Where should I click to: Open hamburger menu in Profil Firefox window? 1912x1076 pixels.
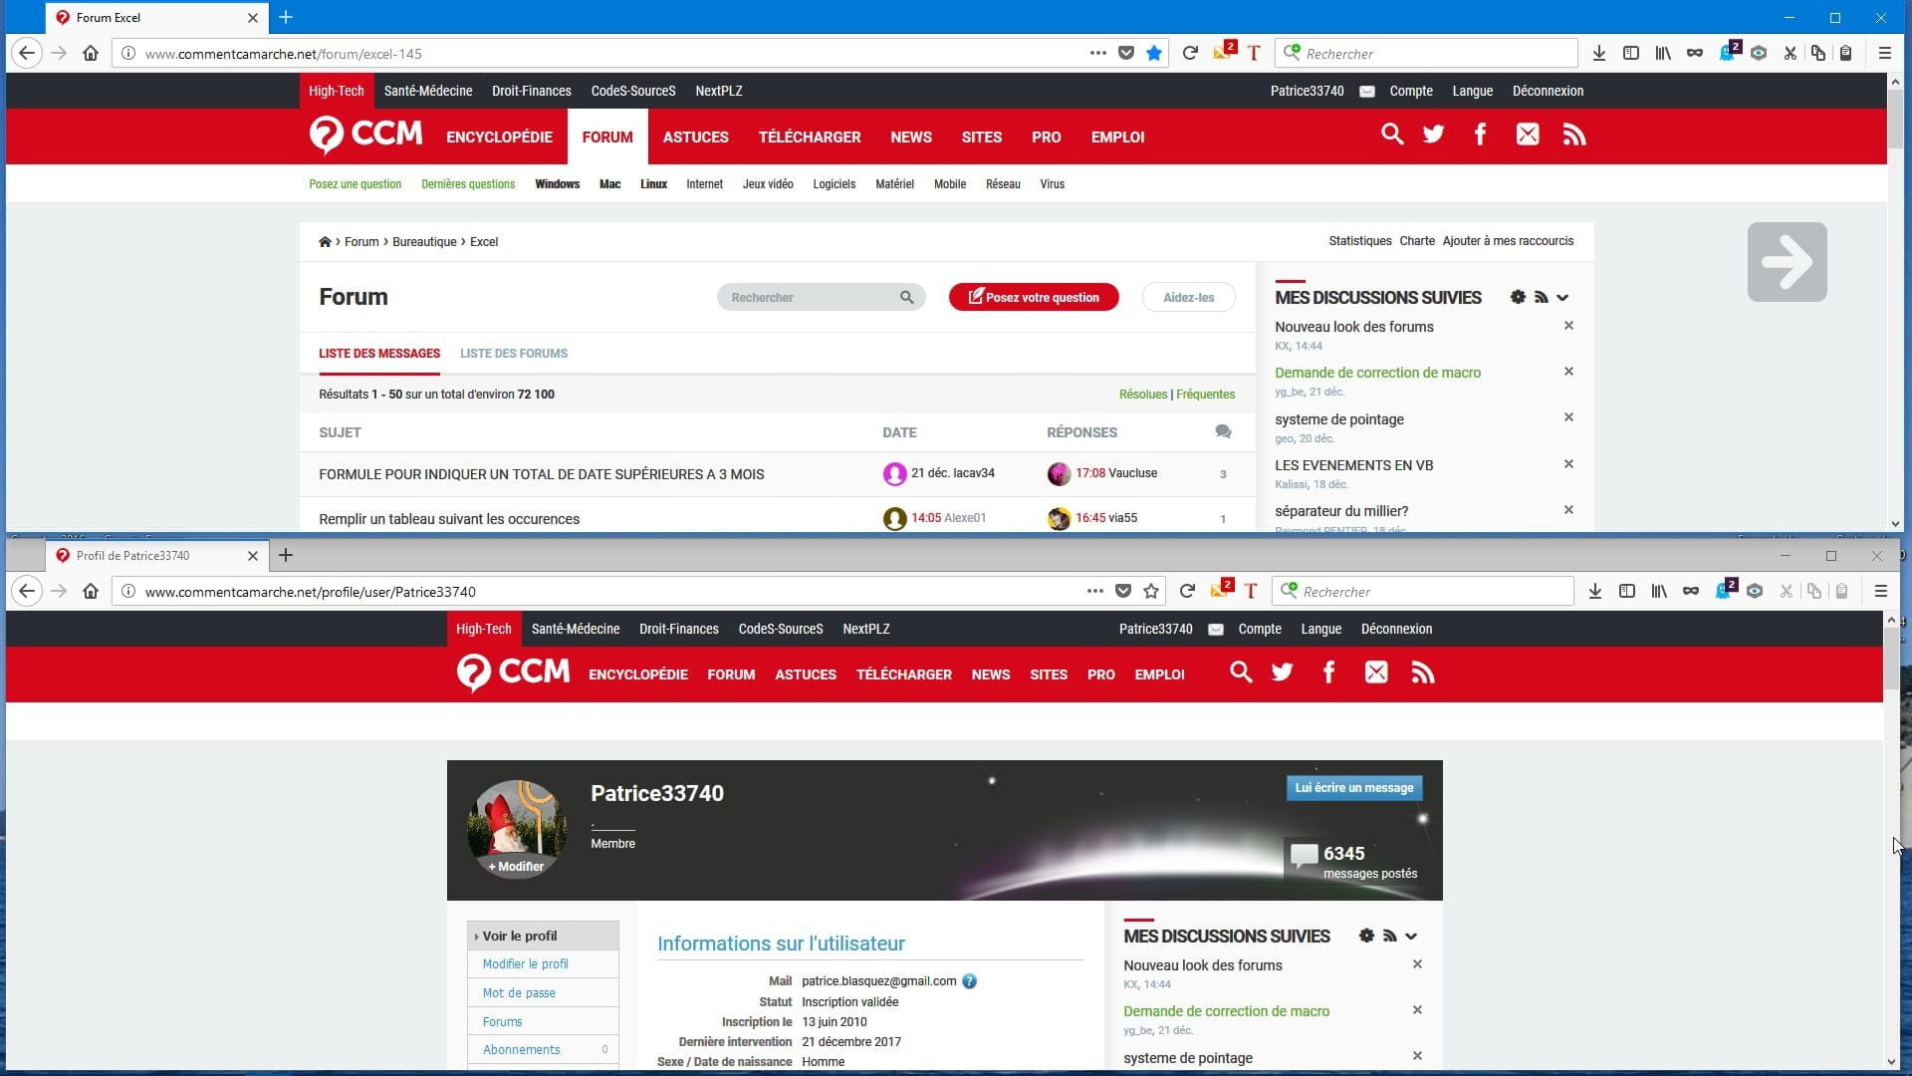coord(1880,592)
